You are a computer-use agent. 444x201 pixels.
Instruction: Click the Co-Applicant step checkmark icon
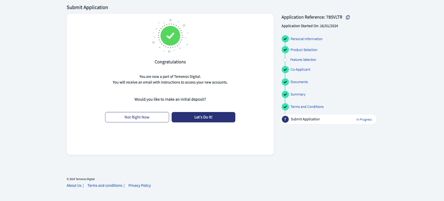(x=285, y=70)
